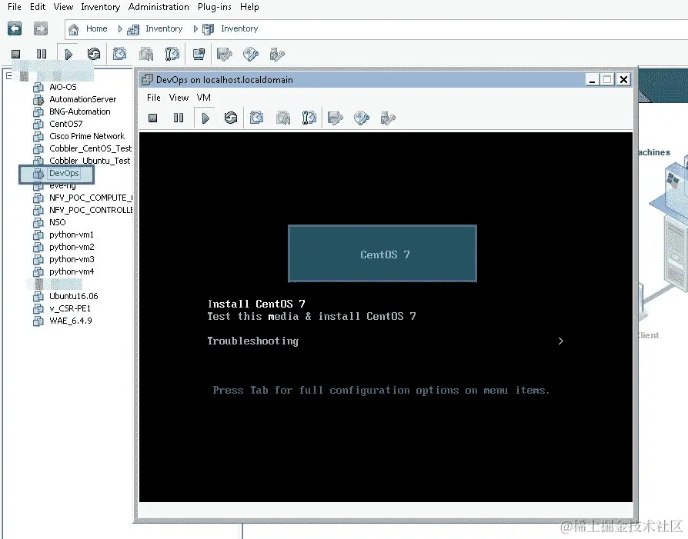Screen dimensions: 688x539
Task: Click Test this media & install CentOS 7
Action: [x=312, y=316]
